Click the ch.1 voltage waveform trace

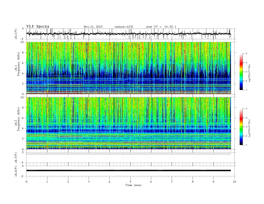pos(128,34)
